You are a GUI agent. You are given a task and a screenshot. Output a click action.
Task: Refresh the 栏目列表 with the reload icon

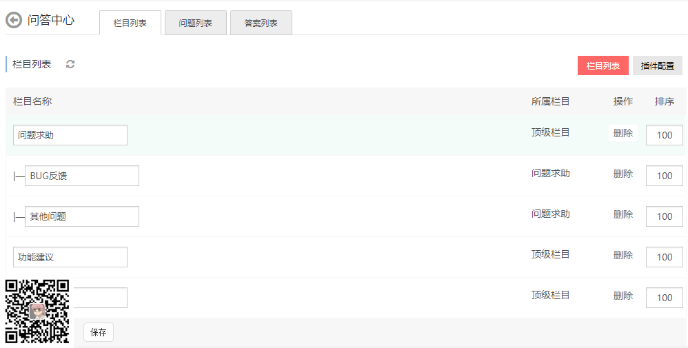(x=70, y=64)
